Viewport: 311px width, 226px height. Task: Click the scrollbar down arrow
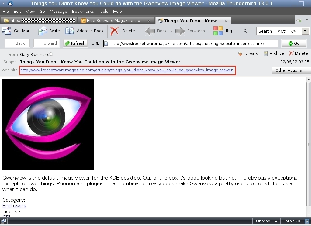pos(309,215)
